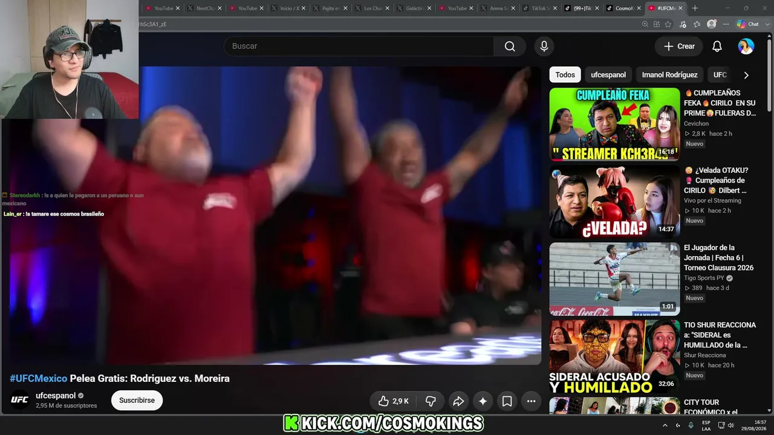Screen dimensions: 774x435
Task: Open the YouTube account avatar menu
Action: [746, 47]
